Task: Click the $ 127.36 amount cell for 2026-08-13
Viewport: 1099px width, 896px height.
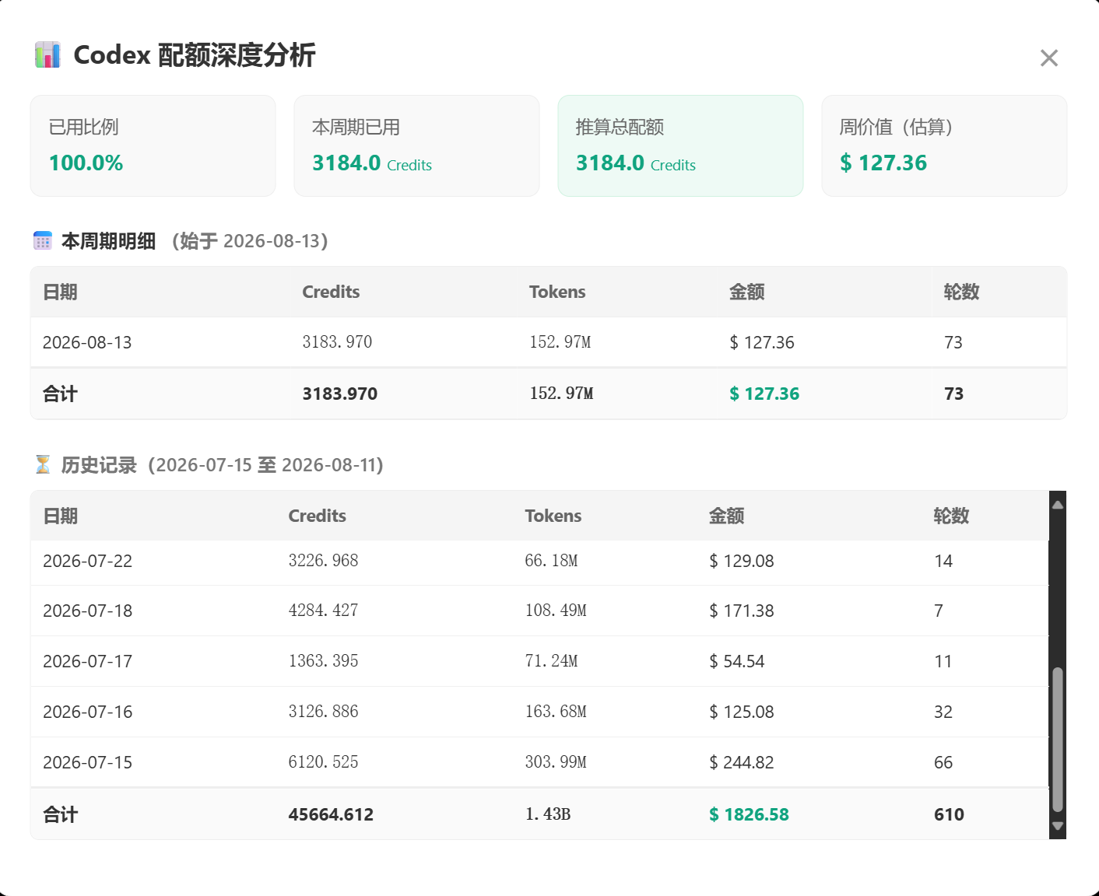Action: 762,343
